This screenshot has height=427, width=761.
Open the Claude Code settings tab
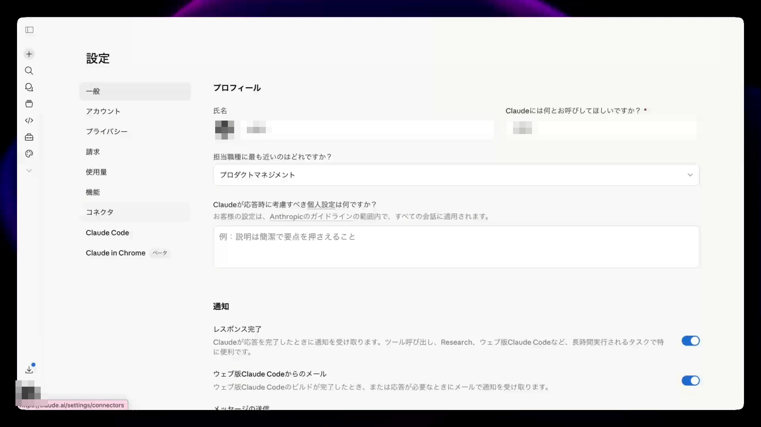pyautogui.click(x=135, y=233)
